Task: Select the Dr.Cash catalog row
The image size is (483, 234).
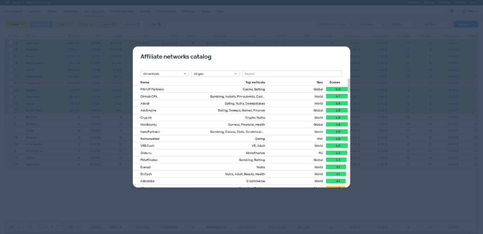Action: coord(240,174)
